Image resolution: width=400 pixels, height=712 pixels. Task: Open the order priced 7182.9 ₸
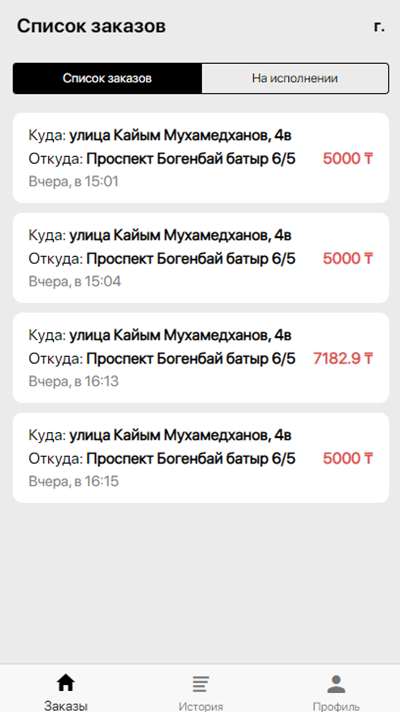click(201, 358)
